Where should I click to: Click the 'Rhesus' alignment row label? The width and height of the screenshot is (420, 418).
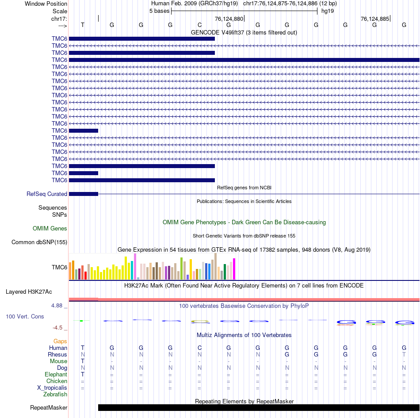pos(57,354)
